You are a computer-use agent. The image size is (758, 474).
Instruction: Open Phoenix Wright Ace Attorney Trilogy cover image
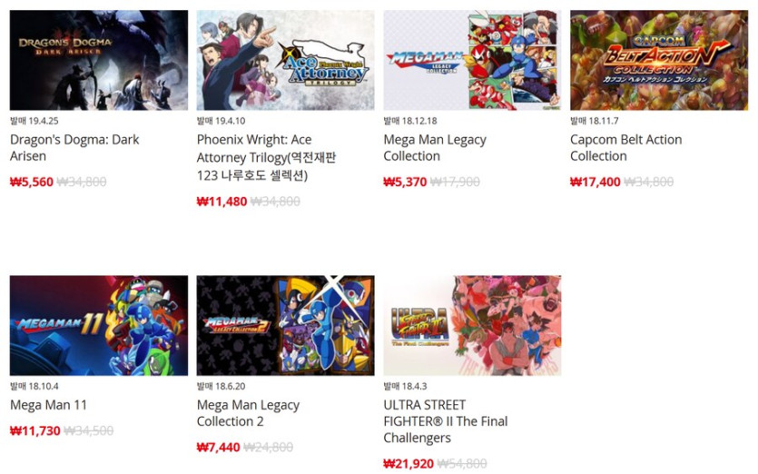coord(285,60)
